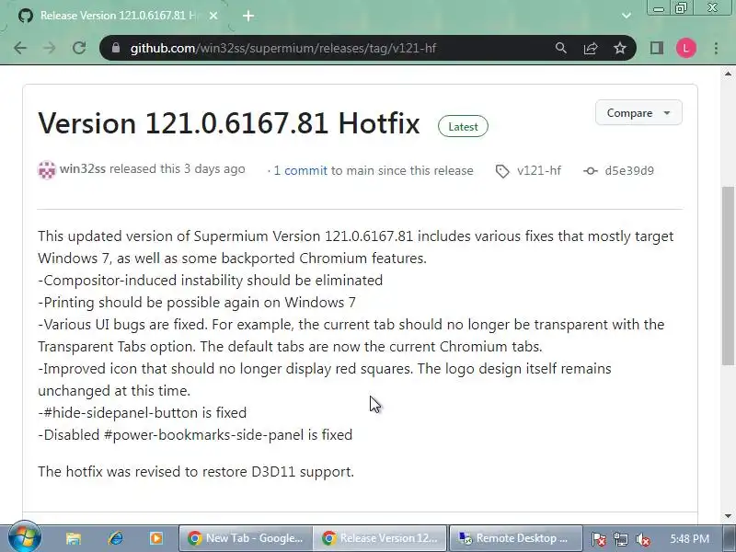736x552 pixels.
Task: Click the scrollbar down arrow
Action: [x=728, y=516]
